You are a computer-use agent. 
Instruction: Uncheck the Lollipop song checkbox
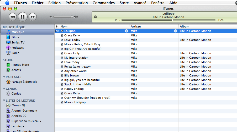(x=62, y=31)
